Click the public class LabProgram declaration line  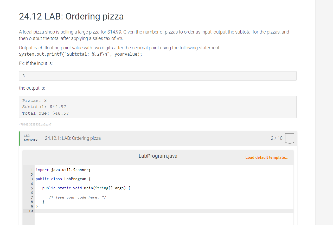pyautogui.click(x=63, y=179)
